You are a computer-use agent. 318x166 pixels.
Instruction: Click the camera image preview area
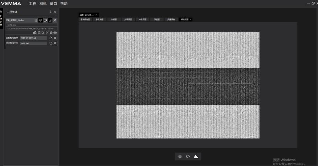pos(188,85)
